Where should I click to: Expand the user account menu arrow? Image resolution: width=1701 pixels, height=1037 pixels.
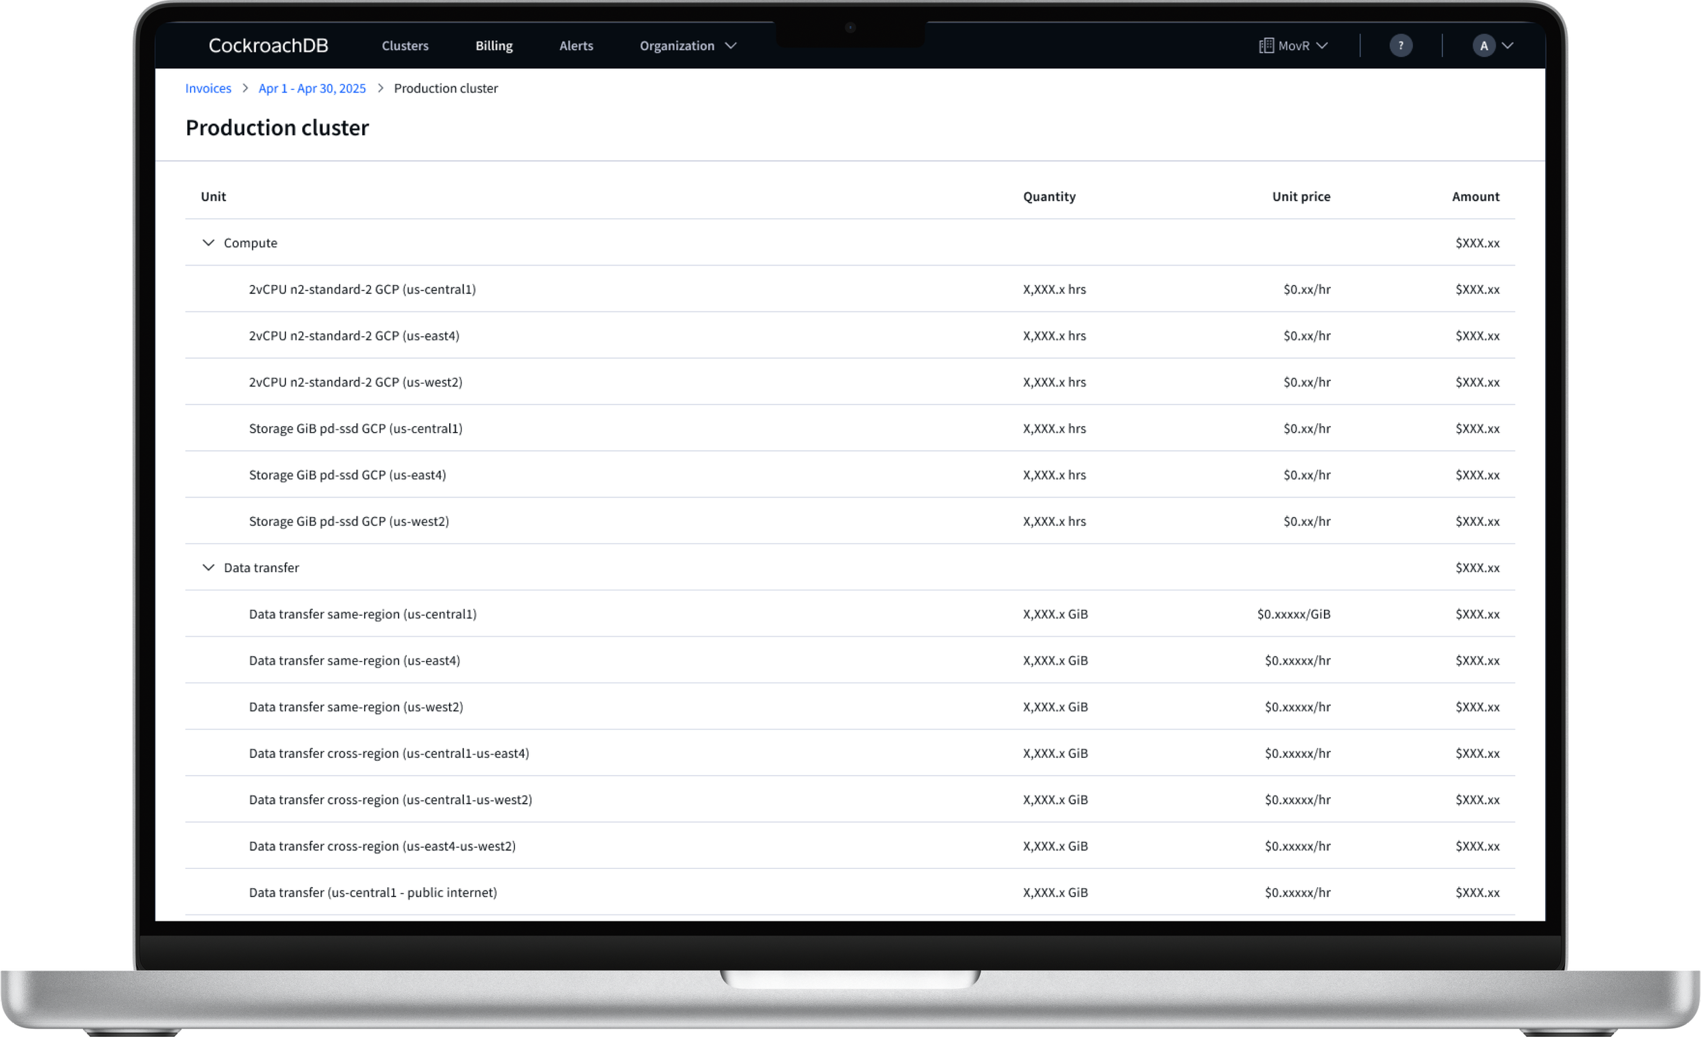[x=1508, y=46]
